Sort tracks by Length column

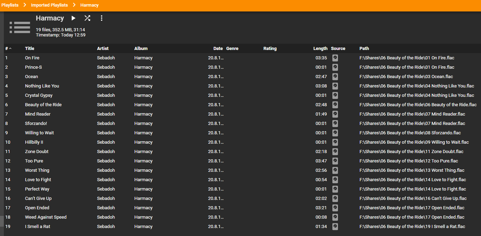[x=320, y=49]
